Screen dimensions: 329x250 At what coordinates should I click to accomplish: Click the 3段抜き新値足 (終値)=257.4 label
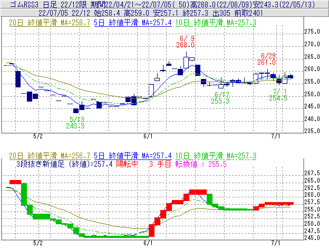coord(64,164)
